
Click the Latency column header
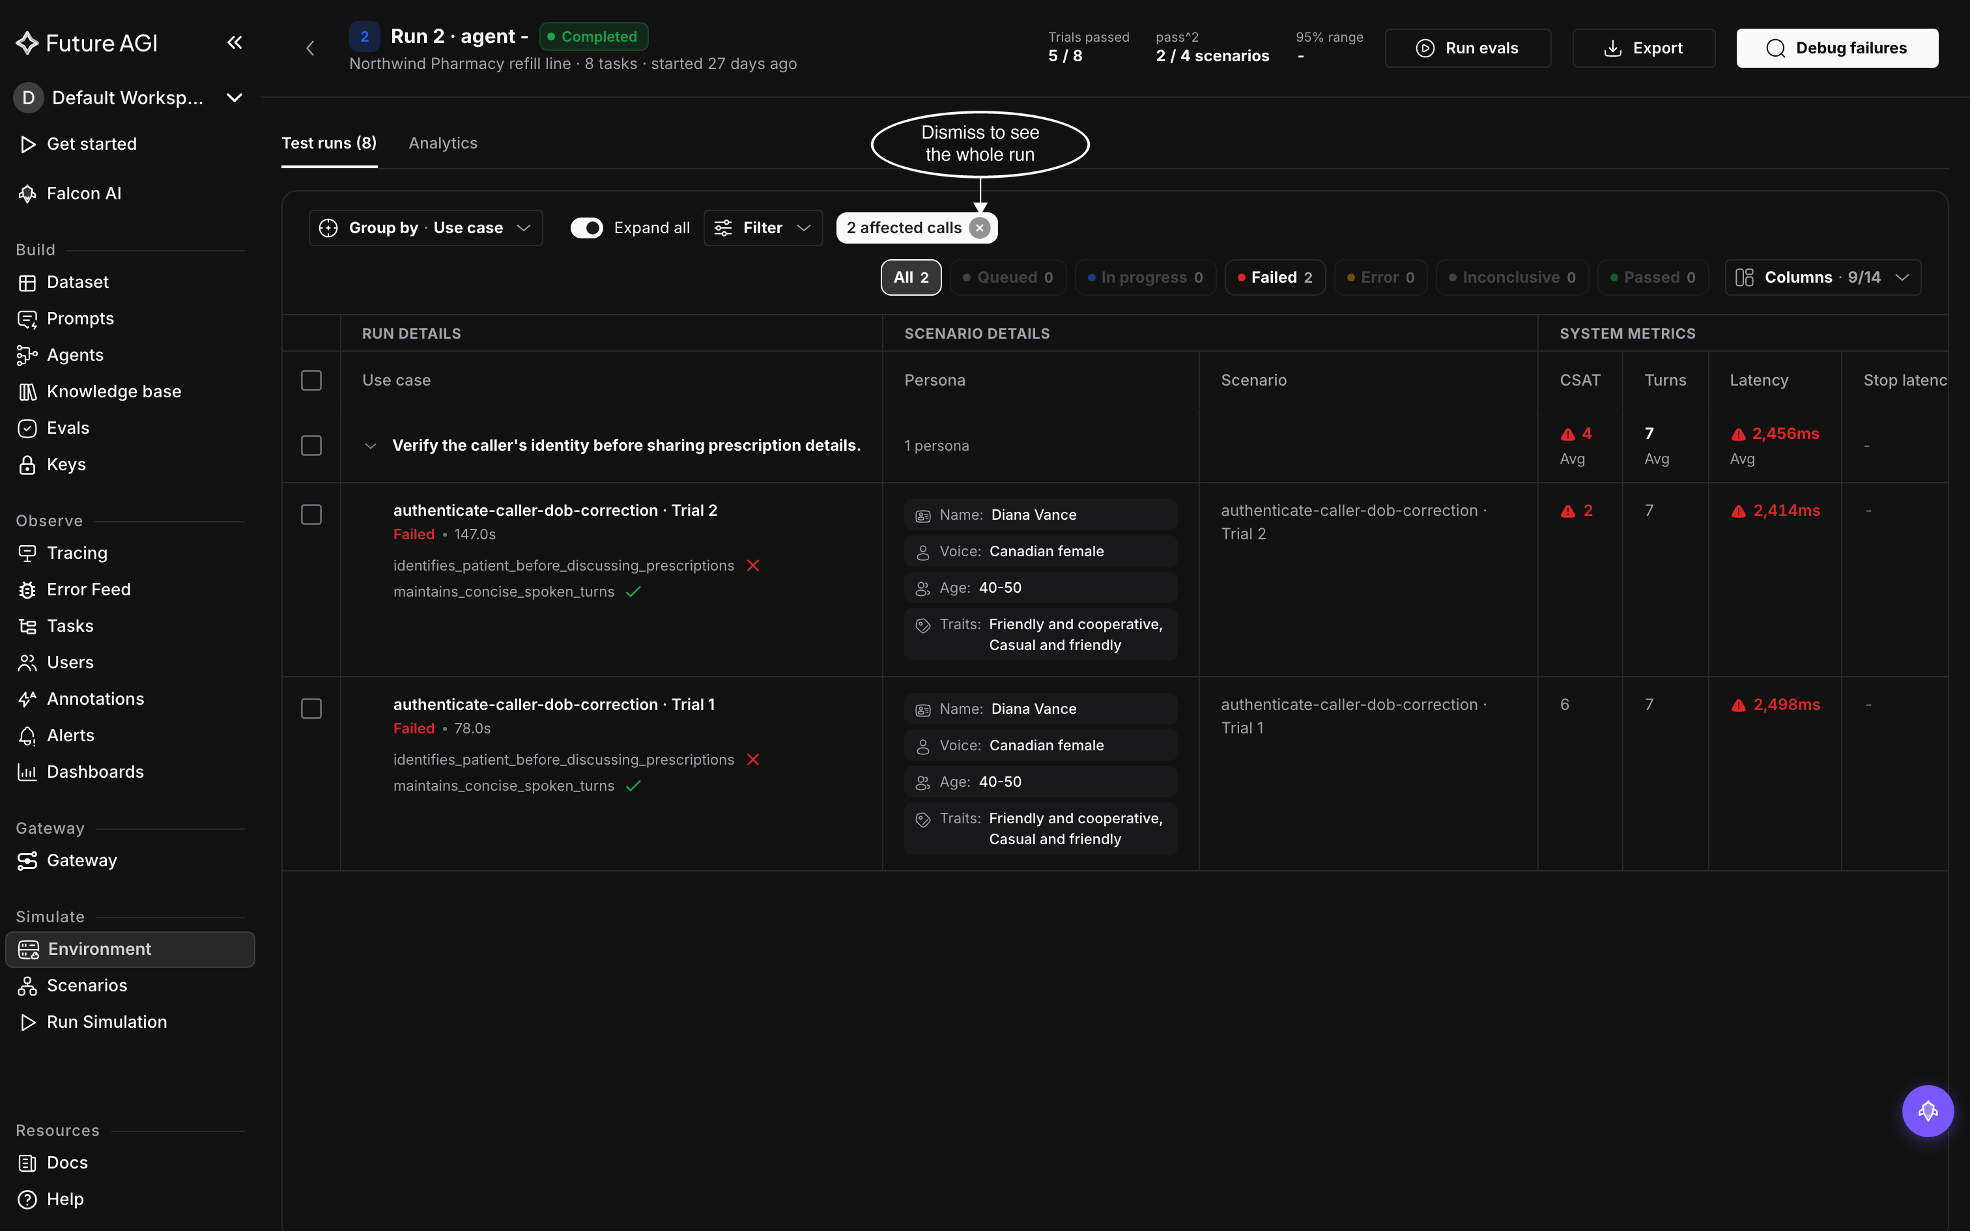(1758, 380)
